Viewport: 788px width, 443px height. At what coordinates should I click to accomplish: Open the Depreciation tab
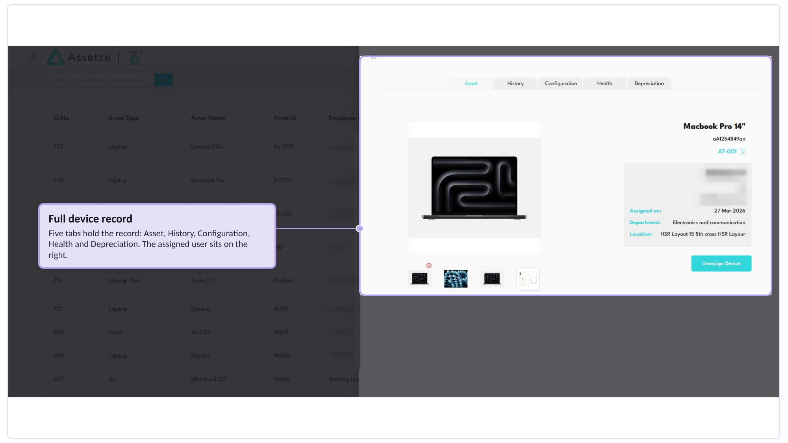(649, 83)
